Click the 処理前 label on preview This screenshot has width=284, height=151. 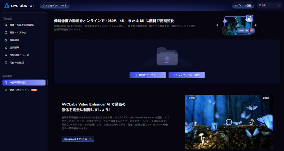[191, 98]
